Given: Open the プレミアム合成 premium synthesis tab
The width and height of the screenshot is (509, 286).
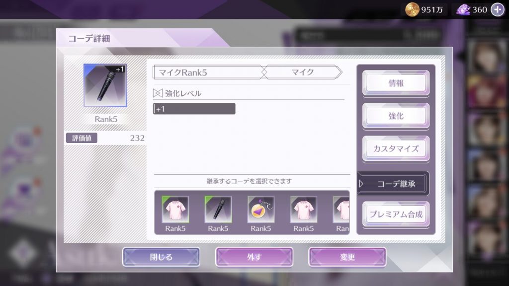Looking at the screenshot, I should (x=396, y=214).
